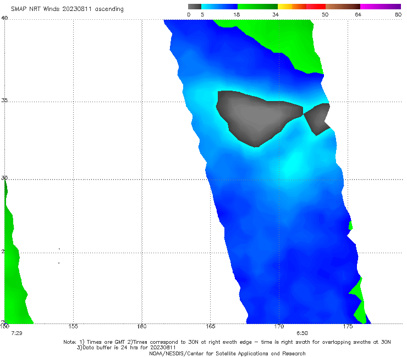Image resolution: width=407 pixels, height=357 pixels.
Task: Click the color scale label '5'
Action: pos(202,15)
